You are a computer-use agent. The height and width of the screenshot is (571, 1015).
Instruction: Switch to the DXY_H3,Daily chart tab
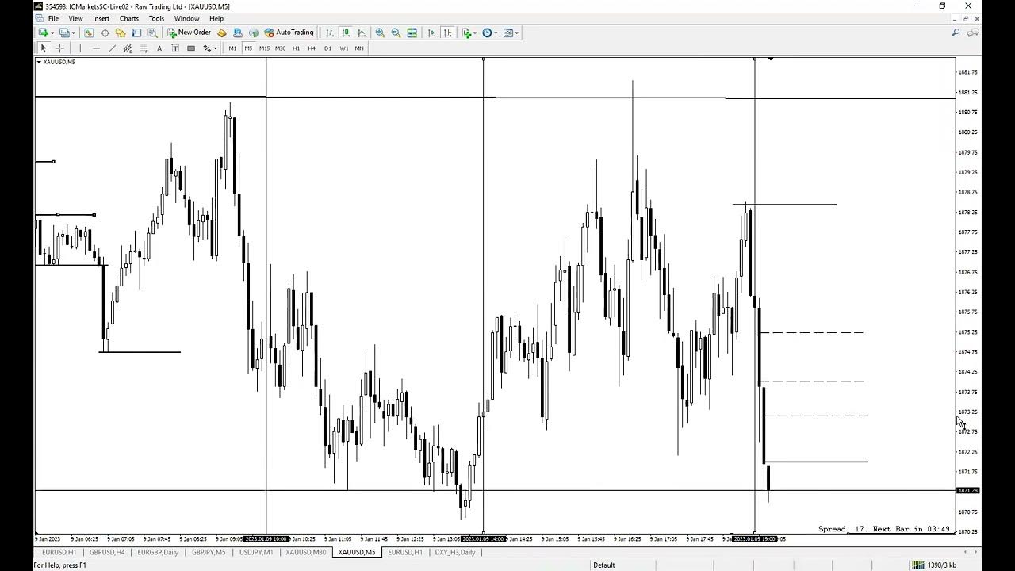(x=455, y=552)
